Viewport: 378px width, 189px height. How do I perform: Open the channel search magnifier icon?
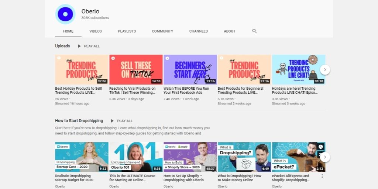click(254, 31)
